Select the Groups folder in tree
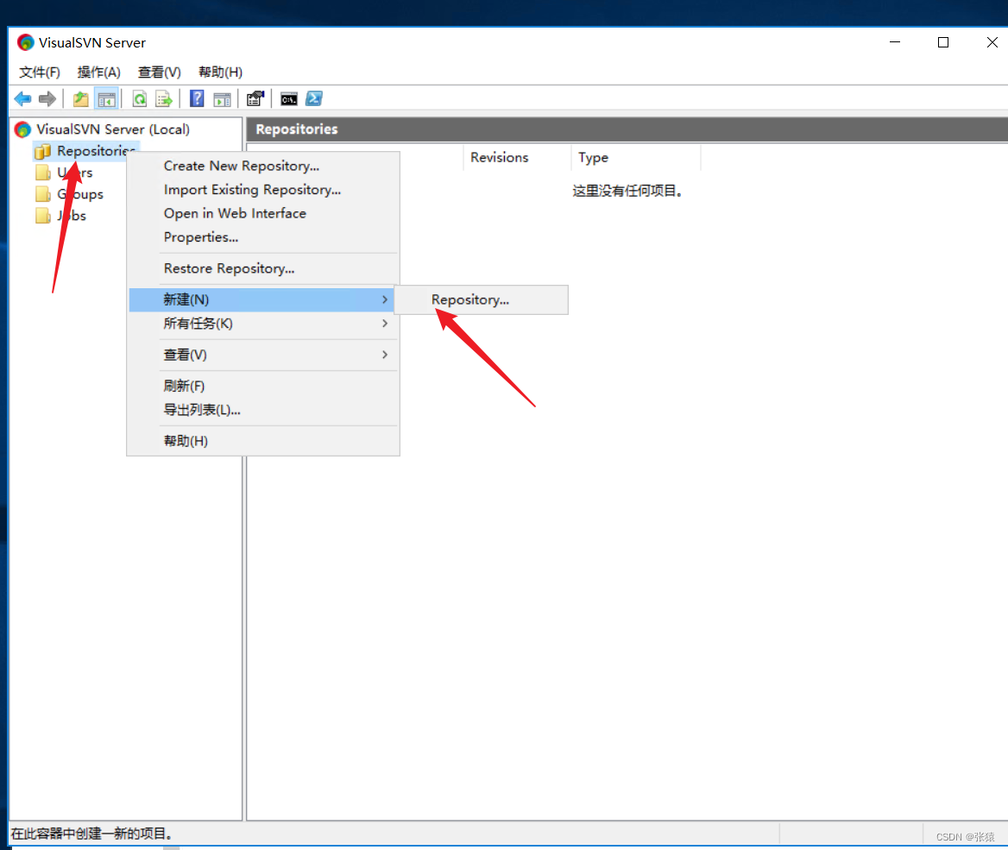The width and height of the screenshot is (1008, 850). click(79, 194)
